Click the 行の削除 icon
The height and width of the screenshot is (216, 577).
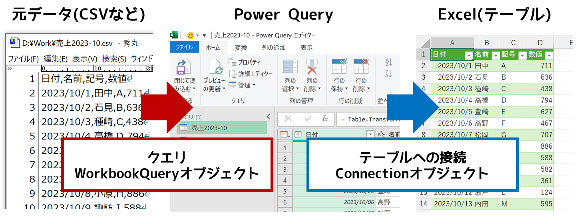(x=361, y=66)
